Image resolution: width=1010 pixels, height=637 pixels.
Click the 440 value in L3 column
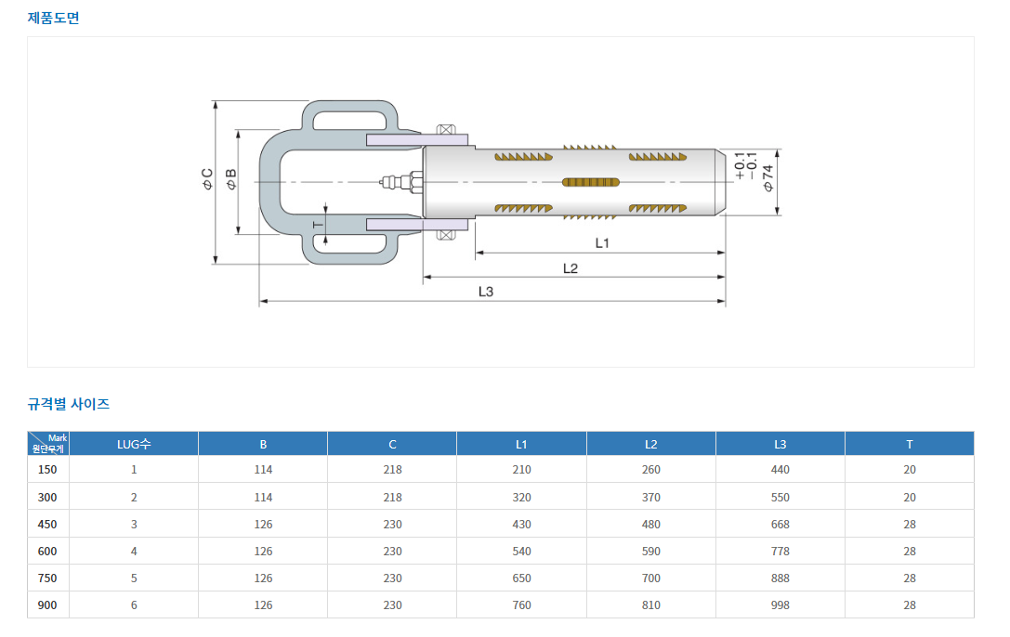pos(780,470)
